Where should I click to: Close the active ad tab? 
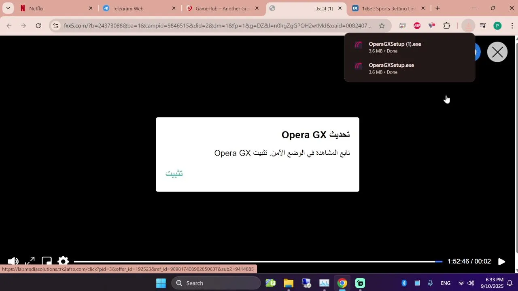click(340, 8)
